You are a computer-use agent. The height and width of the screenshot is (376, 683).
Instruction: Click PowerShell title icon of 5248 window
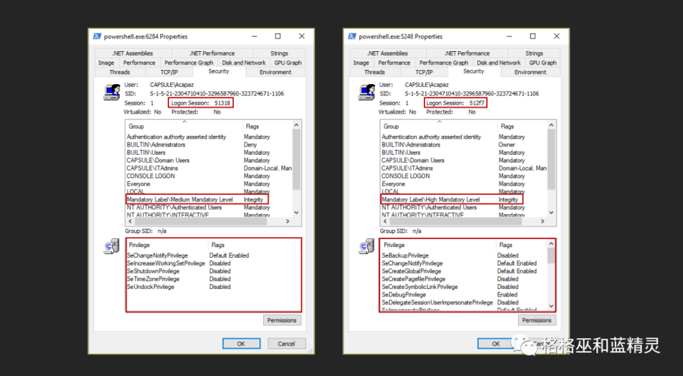[x=352, y=37]
